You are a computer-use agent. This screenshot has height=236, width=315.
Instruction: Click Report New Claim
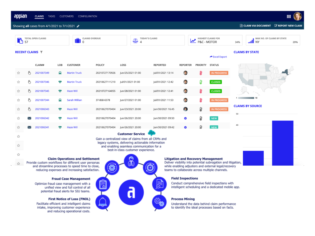point(288,26)
